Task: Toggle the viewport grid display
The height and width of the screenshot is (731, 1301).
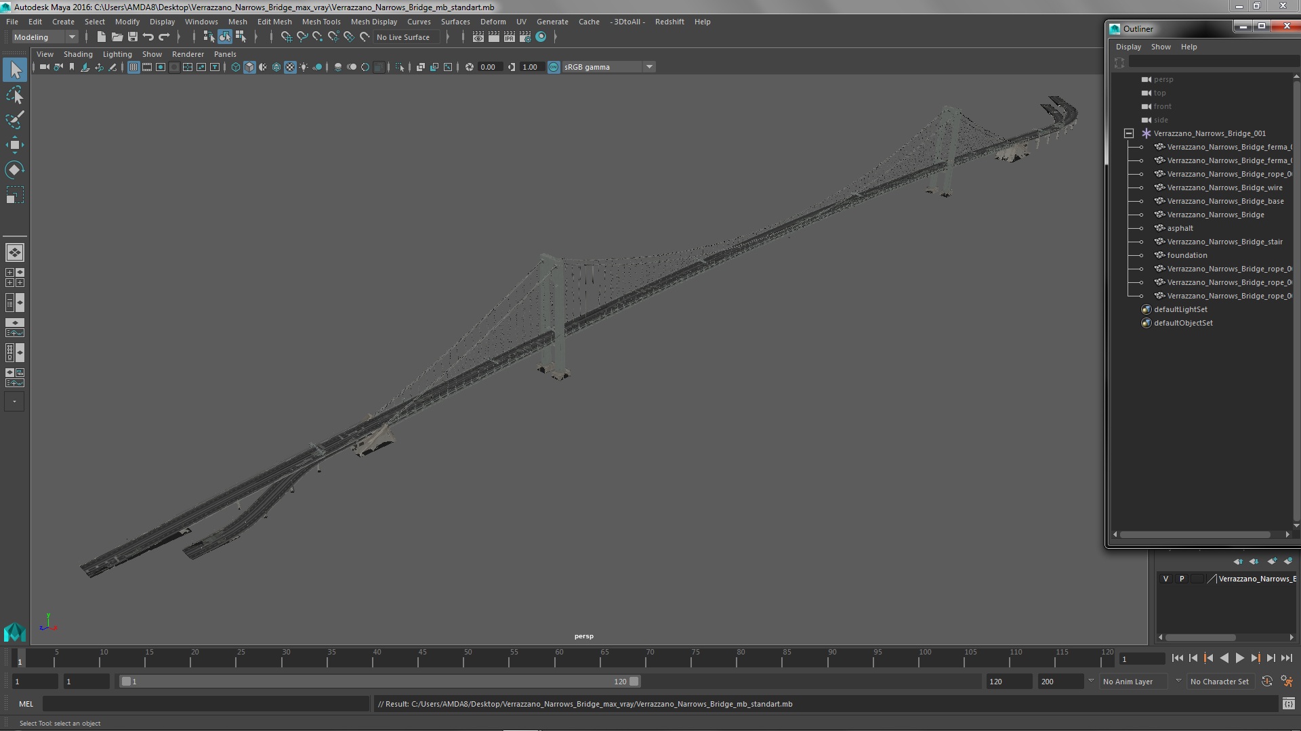Action: click(133, 67)
